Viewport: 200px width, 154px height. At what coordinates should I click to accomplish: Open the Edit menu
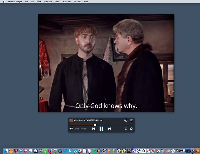click(32, 1)
